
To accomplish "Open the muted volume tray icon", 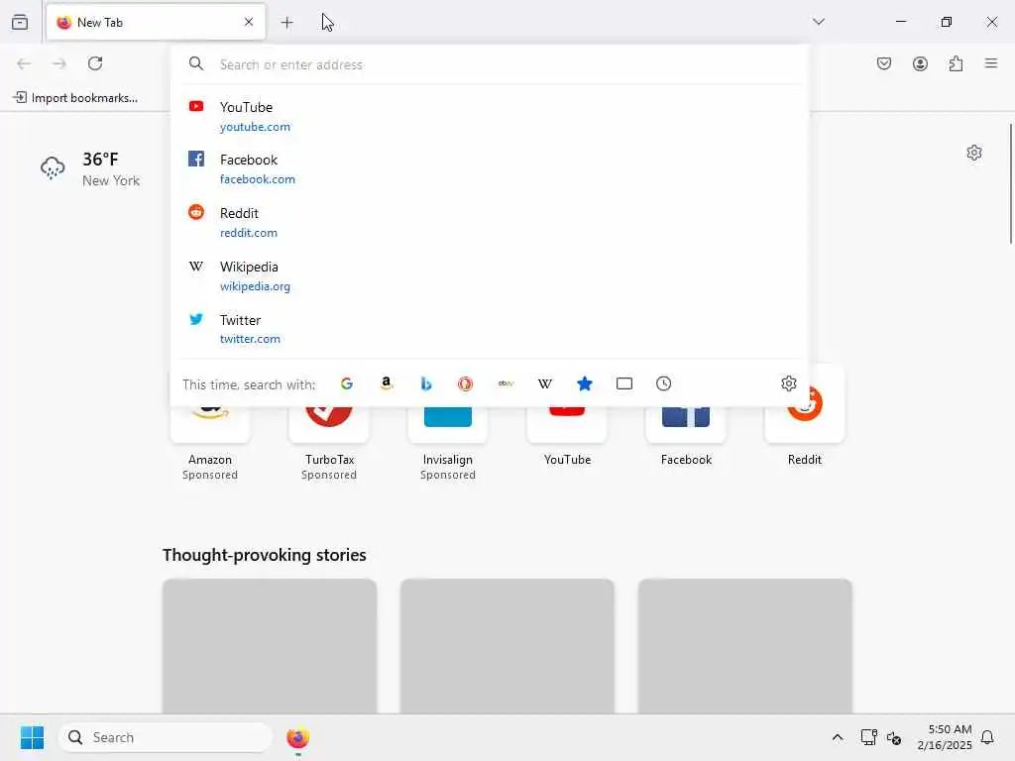I will pos(894,737).
